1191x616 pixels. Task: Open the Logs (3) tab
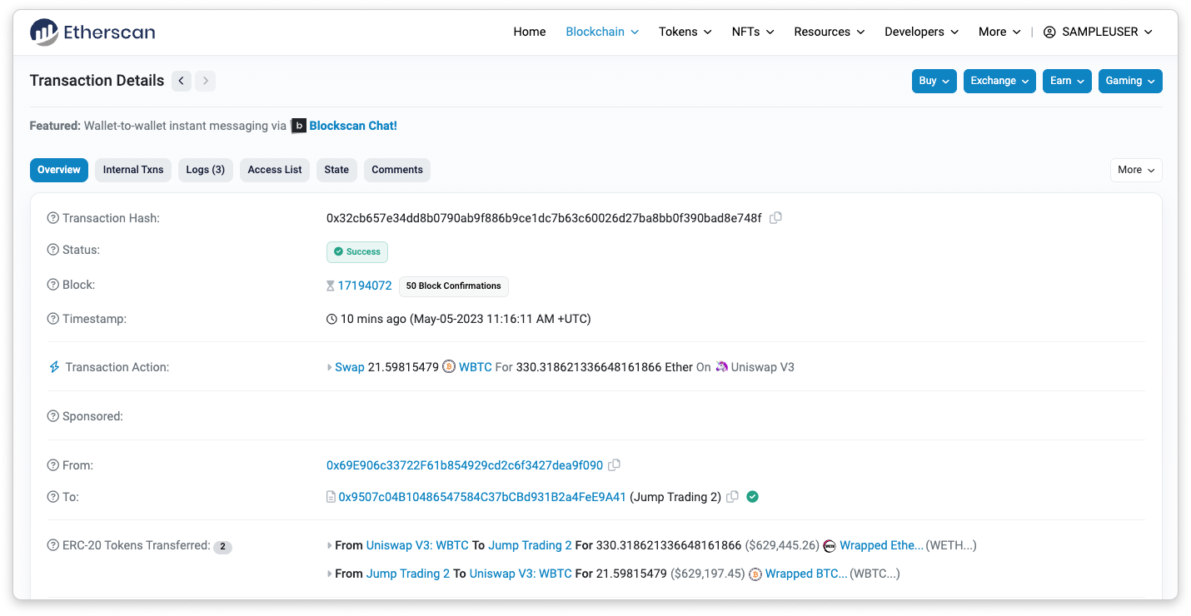(x=205, y=170)
